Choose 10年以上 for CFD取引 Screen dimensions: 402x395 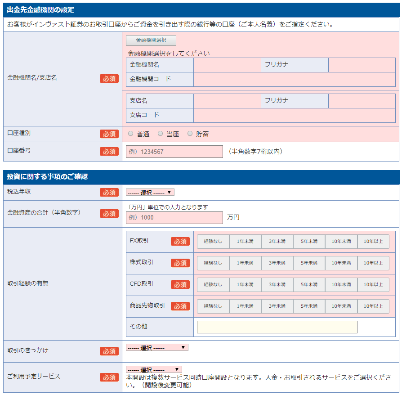373,284
